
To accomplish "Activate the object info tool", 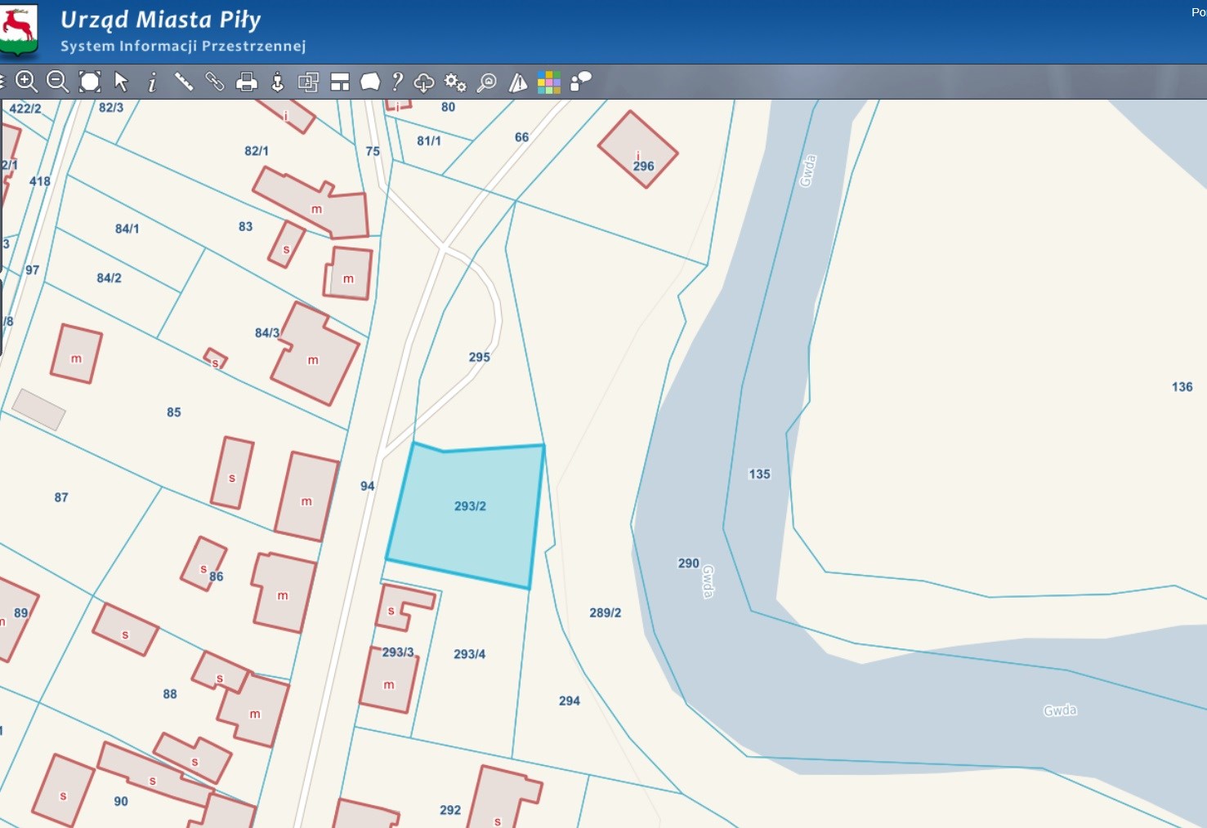I will [x=152, y=82].
